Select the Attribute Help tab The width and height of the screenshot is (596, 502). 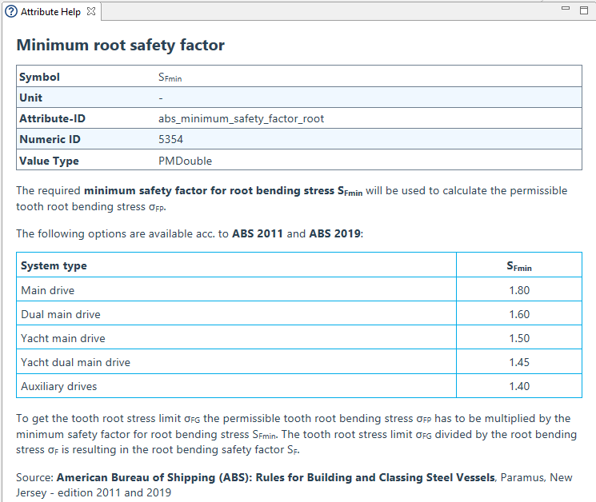(50, 12)
